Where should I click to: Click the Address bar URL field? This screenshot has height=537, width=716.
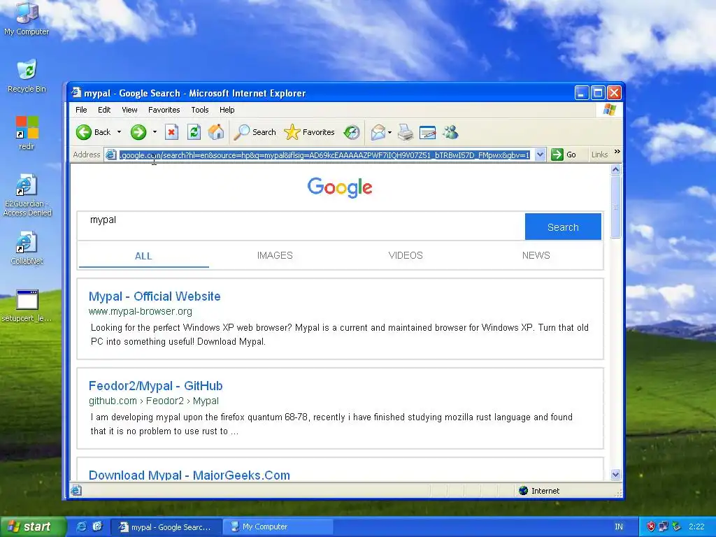coord(324,155)
